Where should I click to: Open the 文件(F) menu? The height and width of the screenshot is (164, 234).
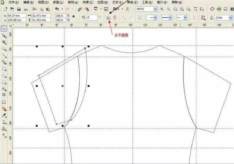[14, 2]
